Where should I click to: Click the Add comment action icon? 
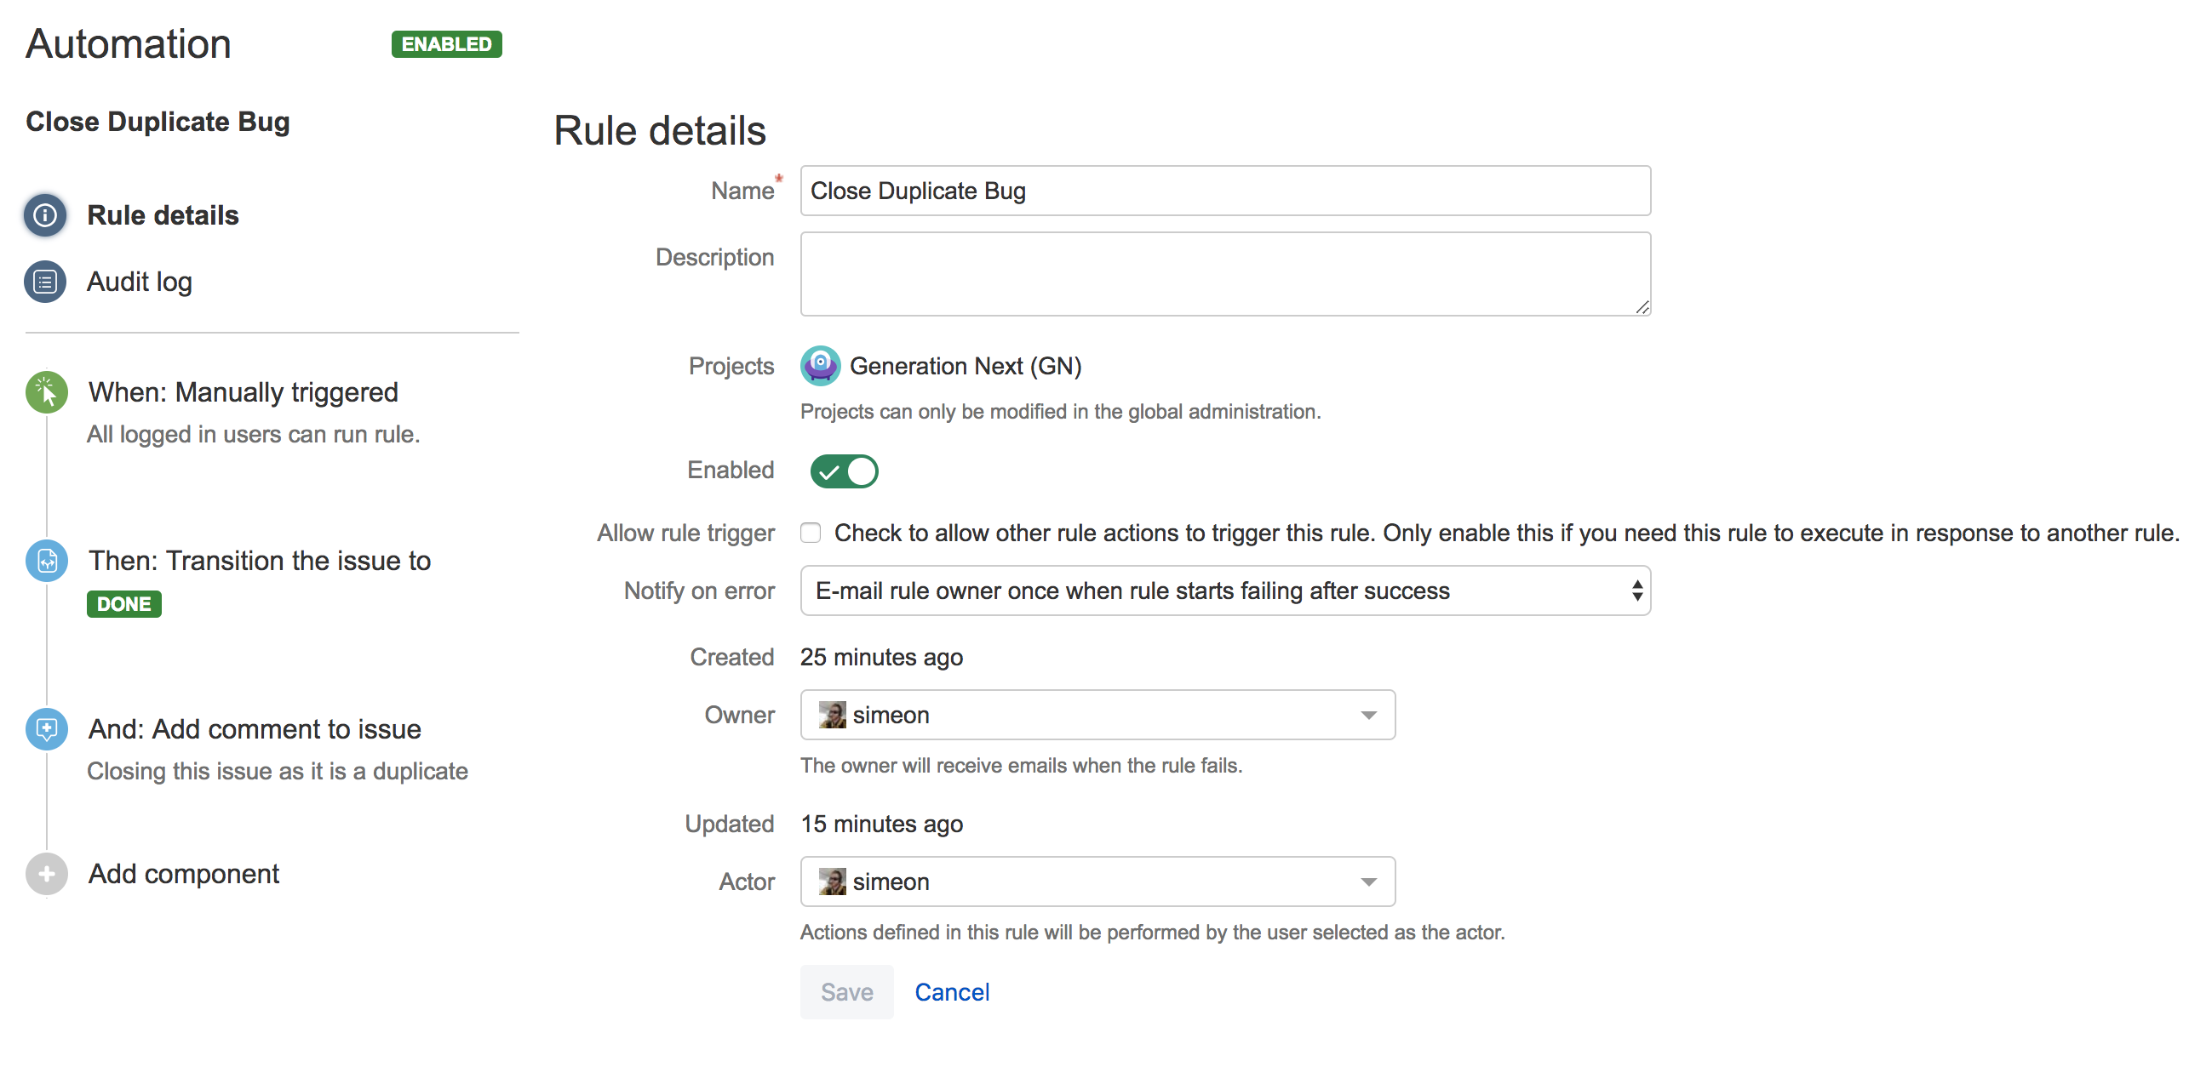(46, 729)
